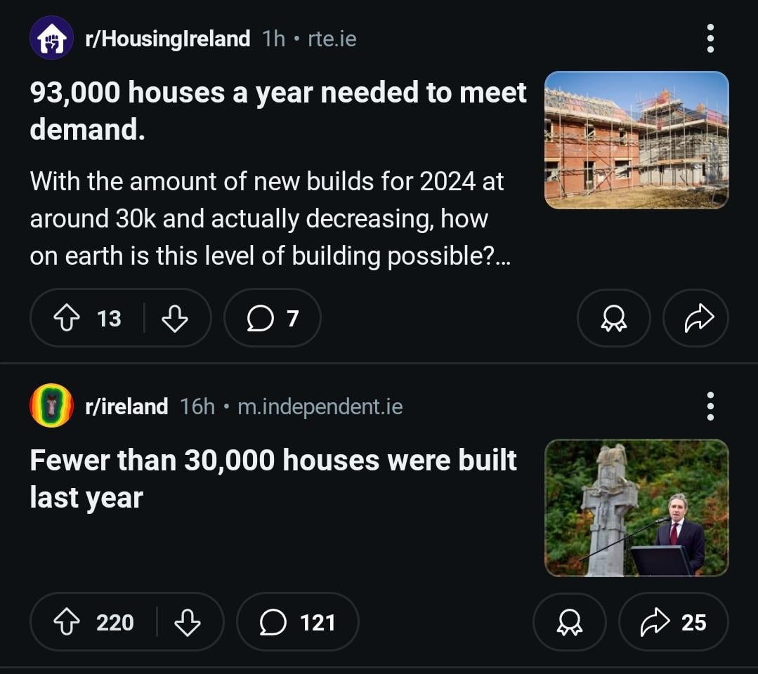The height and width of the screenshot is (674, 758).
Task: Open the stone cross speaker thumbnail
Action: [x=636, y=508]
